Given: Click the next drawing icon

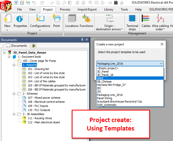Looking at the screenshot, I should 83,3.
